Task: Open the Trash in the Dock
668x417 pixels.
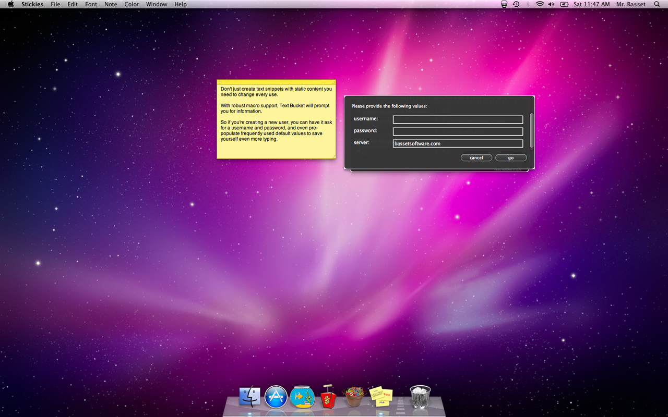Action: coord(420,397)
